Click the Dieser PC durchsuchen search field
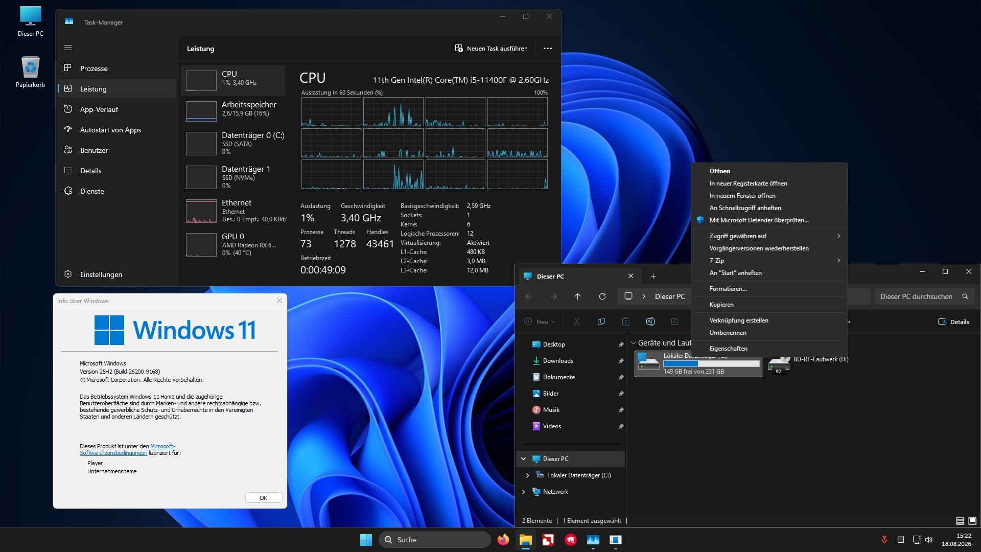Image resolution: width=981 pixels, height=552 pixels. pos(925,296)
